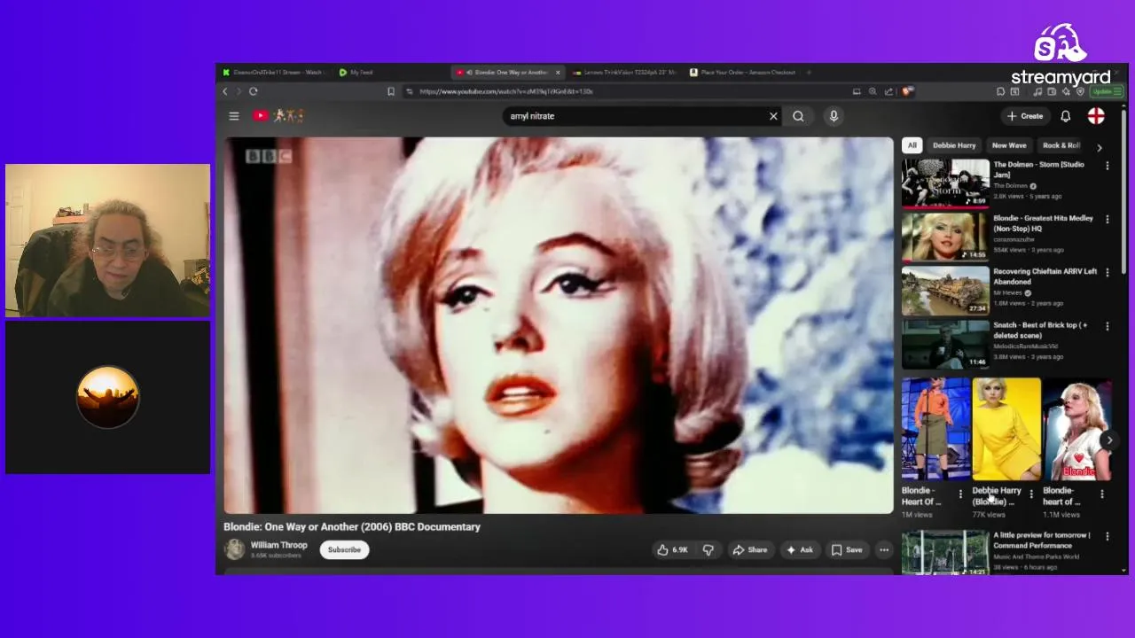Open William Throop channel avatar

coord(234,549)
